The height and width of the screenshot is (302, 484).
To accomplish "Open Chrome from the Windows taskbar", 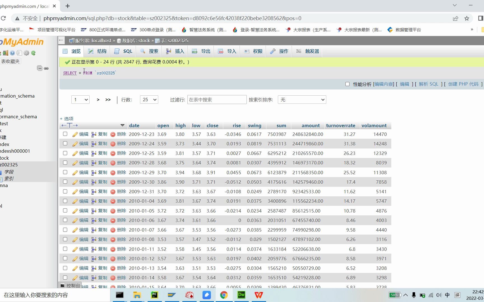I will (x=224, y=295).
